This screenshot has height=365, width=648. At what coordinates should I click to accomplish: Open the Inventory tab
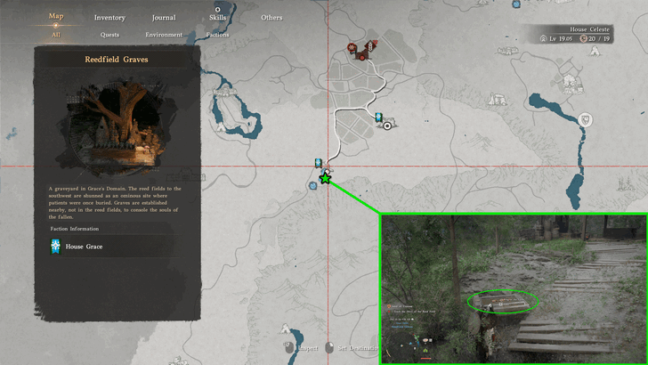point(109,18)
